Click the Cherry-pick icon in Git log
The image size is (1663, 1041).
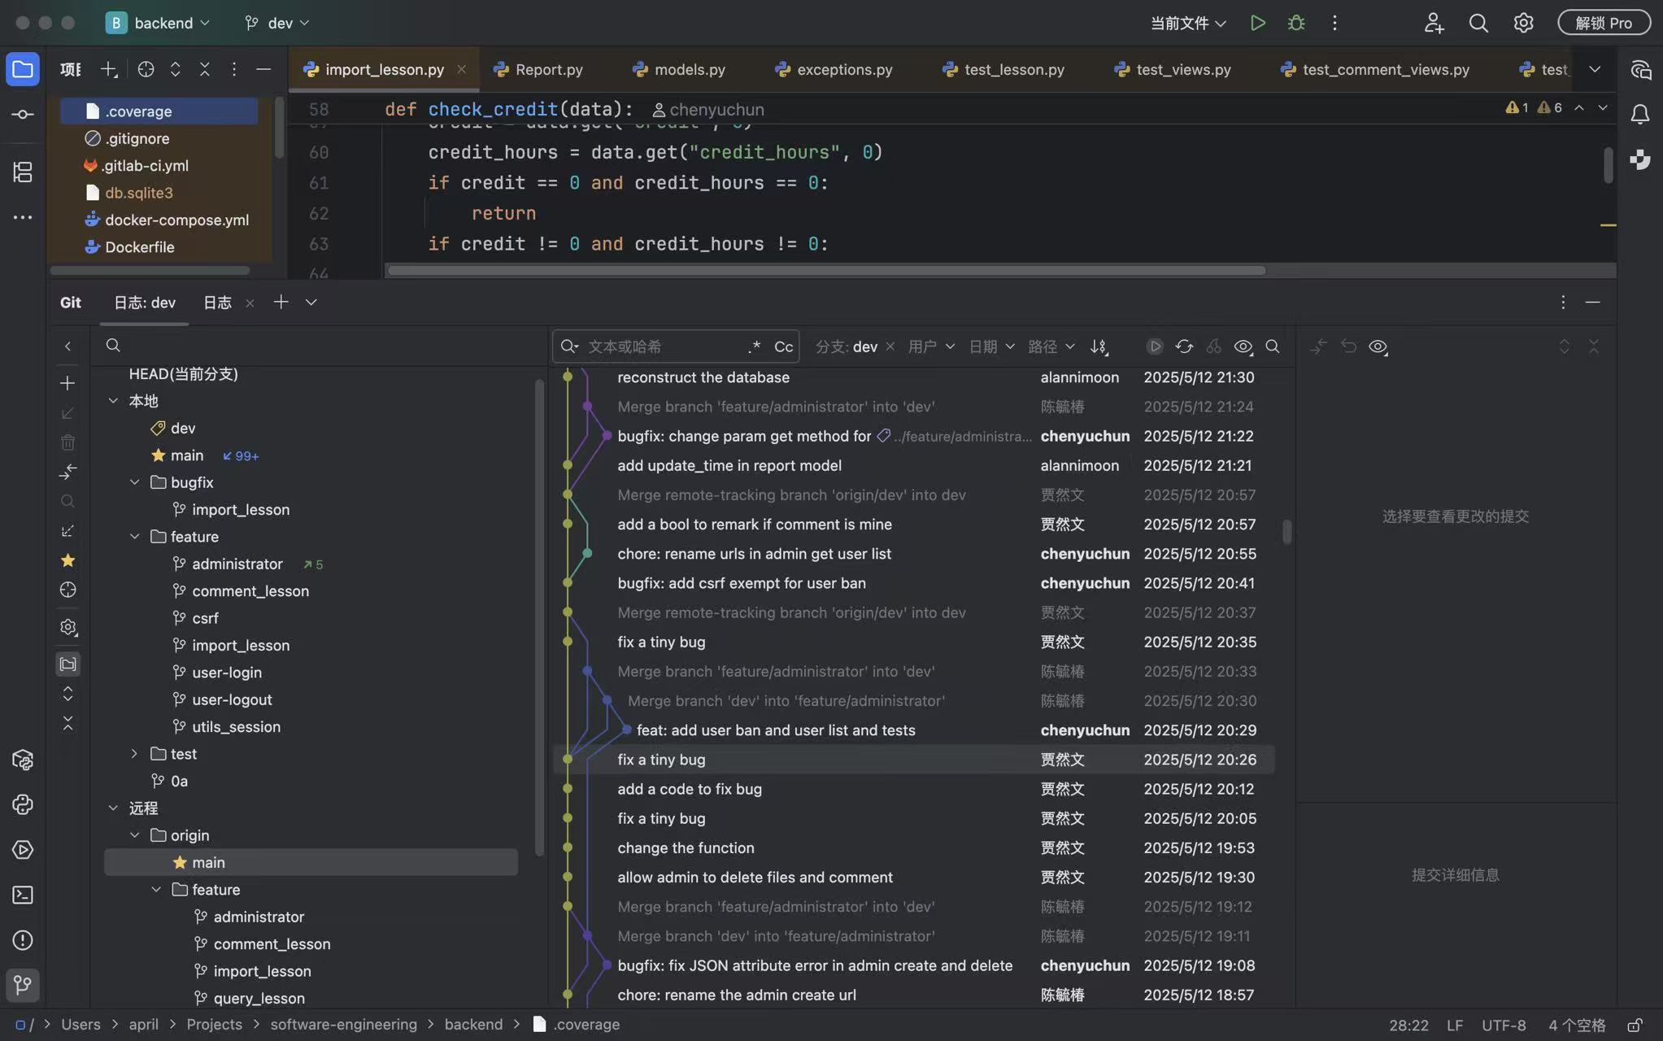coord(1213,346)
